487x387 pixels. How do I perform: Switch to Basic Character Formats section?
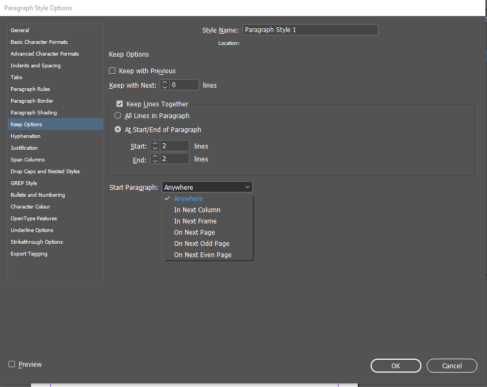(x=39, y=42)
